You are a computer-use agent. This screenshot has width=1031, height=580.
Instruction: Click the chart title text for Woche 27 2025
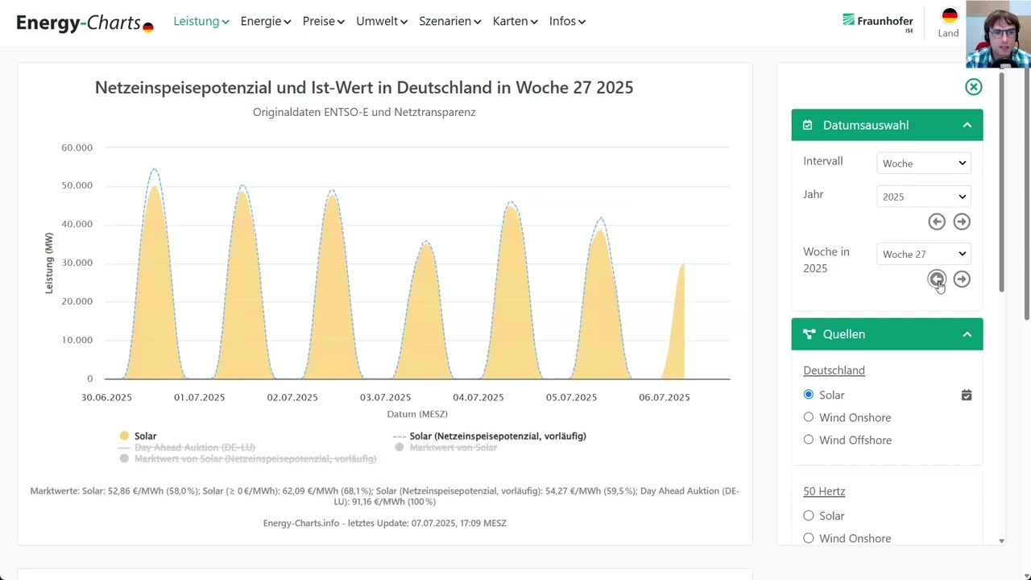(364, 88)
